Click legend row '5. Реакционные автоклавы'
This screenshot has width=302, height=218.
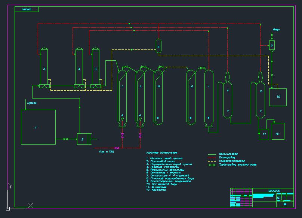click(x=165, y=170)
